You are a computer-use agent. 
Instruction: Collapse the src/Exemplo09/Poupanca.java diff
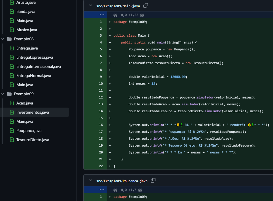point(90,181)
